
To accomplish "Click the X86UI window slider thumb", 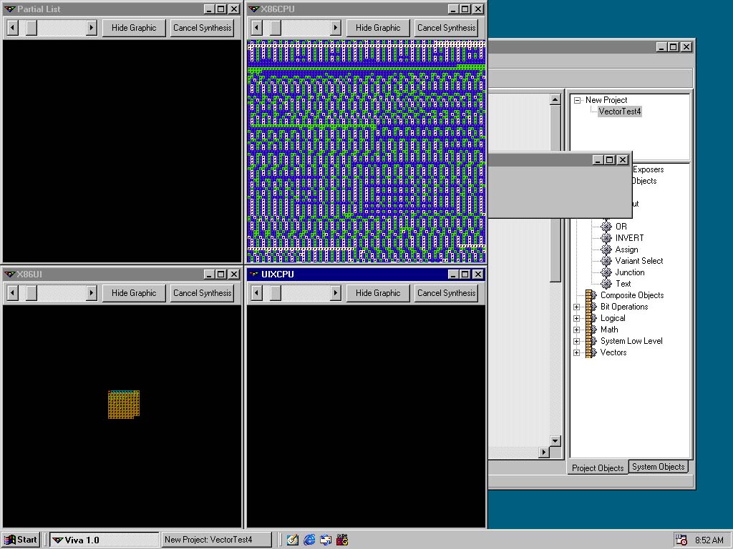I will pyautogui.click(x=31, y=293).
